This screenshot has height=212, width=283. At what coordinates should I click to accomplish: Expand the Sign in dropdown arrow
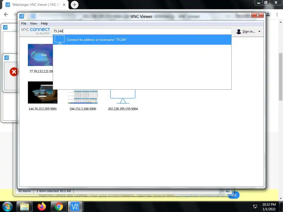point(259,31)
